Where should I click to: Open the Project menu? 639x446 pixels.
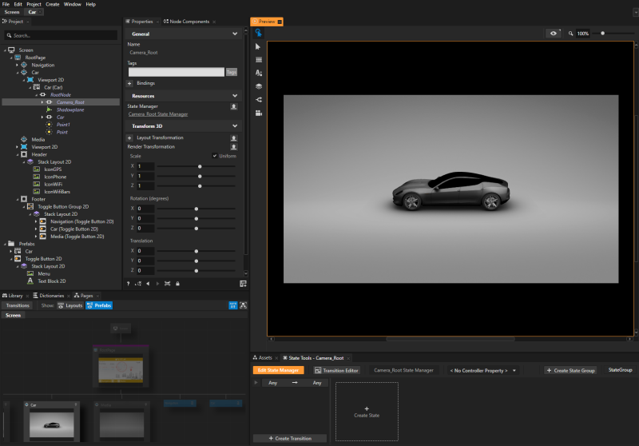click(33, 4)
